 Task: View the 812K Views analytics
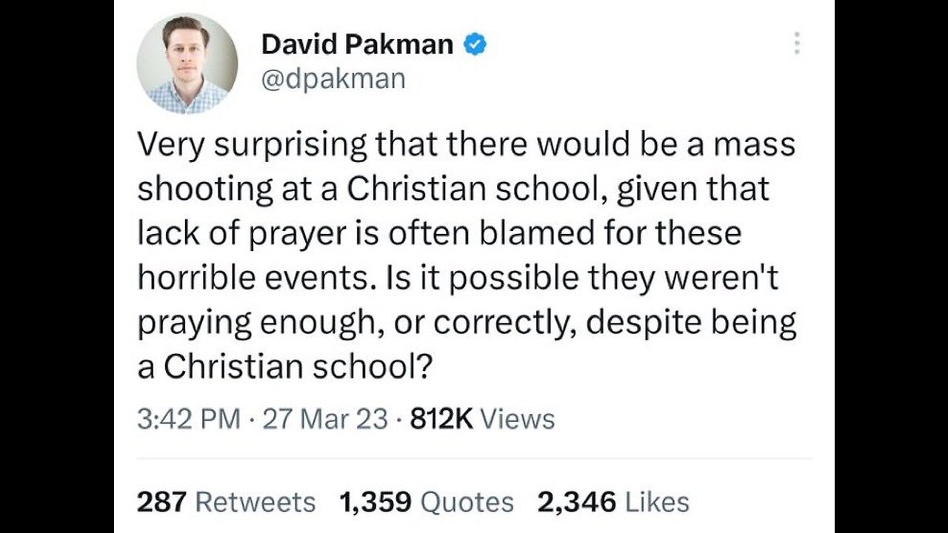[x=481, y=419]
